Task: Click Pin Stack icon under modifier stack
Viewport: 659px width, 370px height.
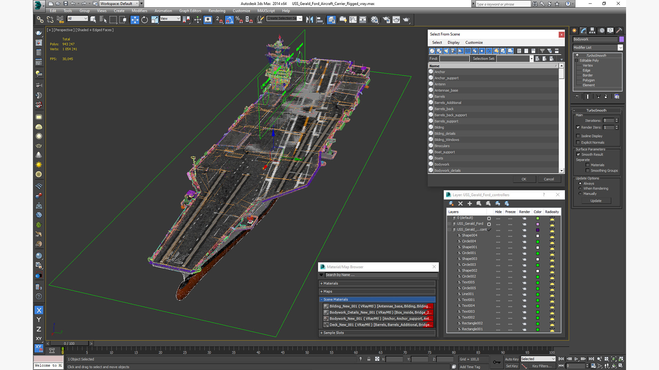Action: 577,97
